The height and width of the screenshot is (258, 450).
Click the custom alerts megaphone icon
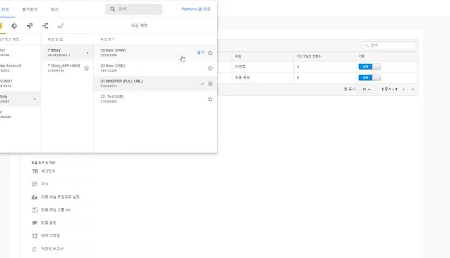point(35,223)
